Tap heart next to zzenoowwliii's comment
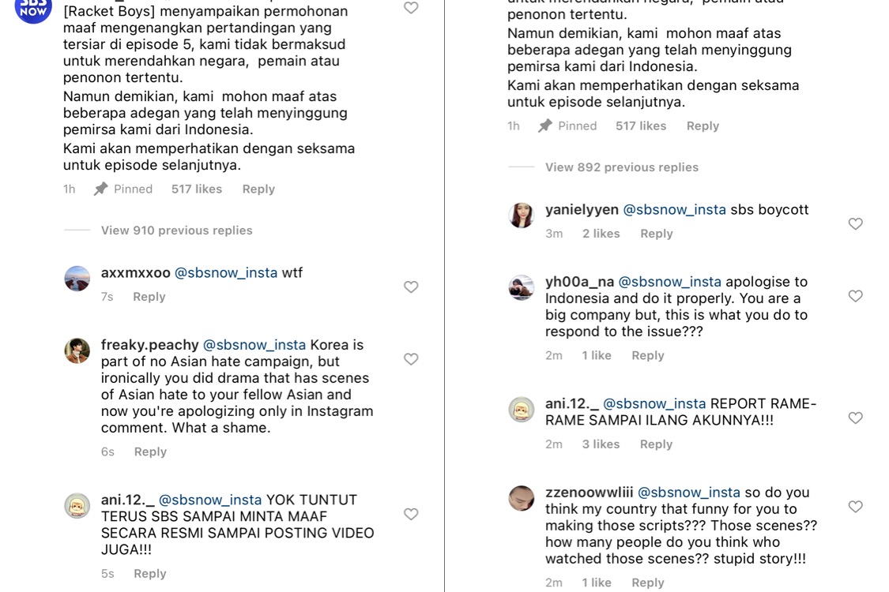The height and width of the screenshot is (592, 889). [856, 507]
